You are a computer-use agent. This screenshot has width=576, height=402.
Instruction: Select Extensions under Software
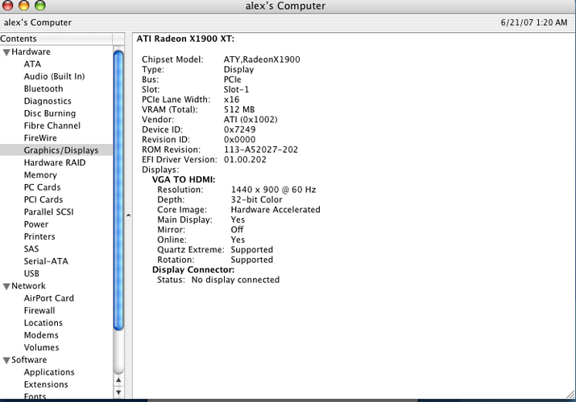pyautogui.click(x=46, y=384)
